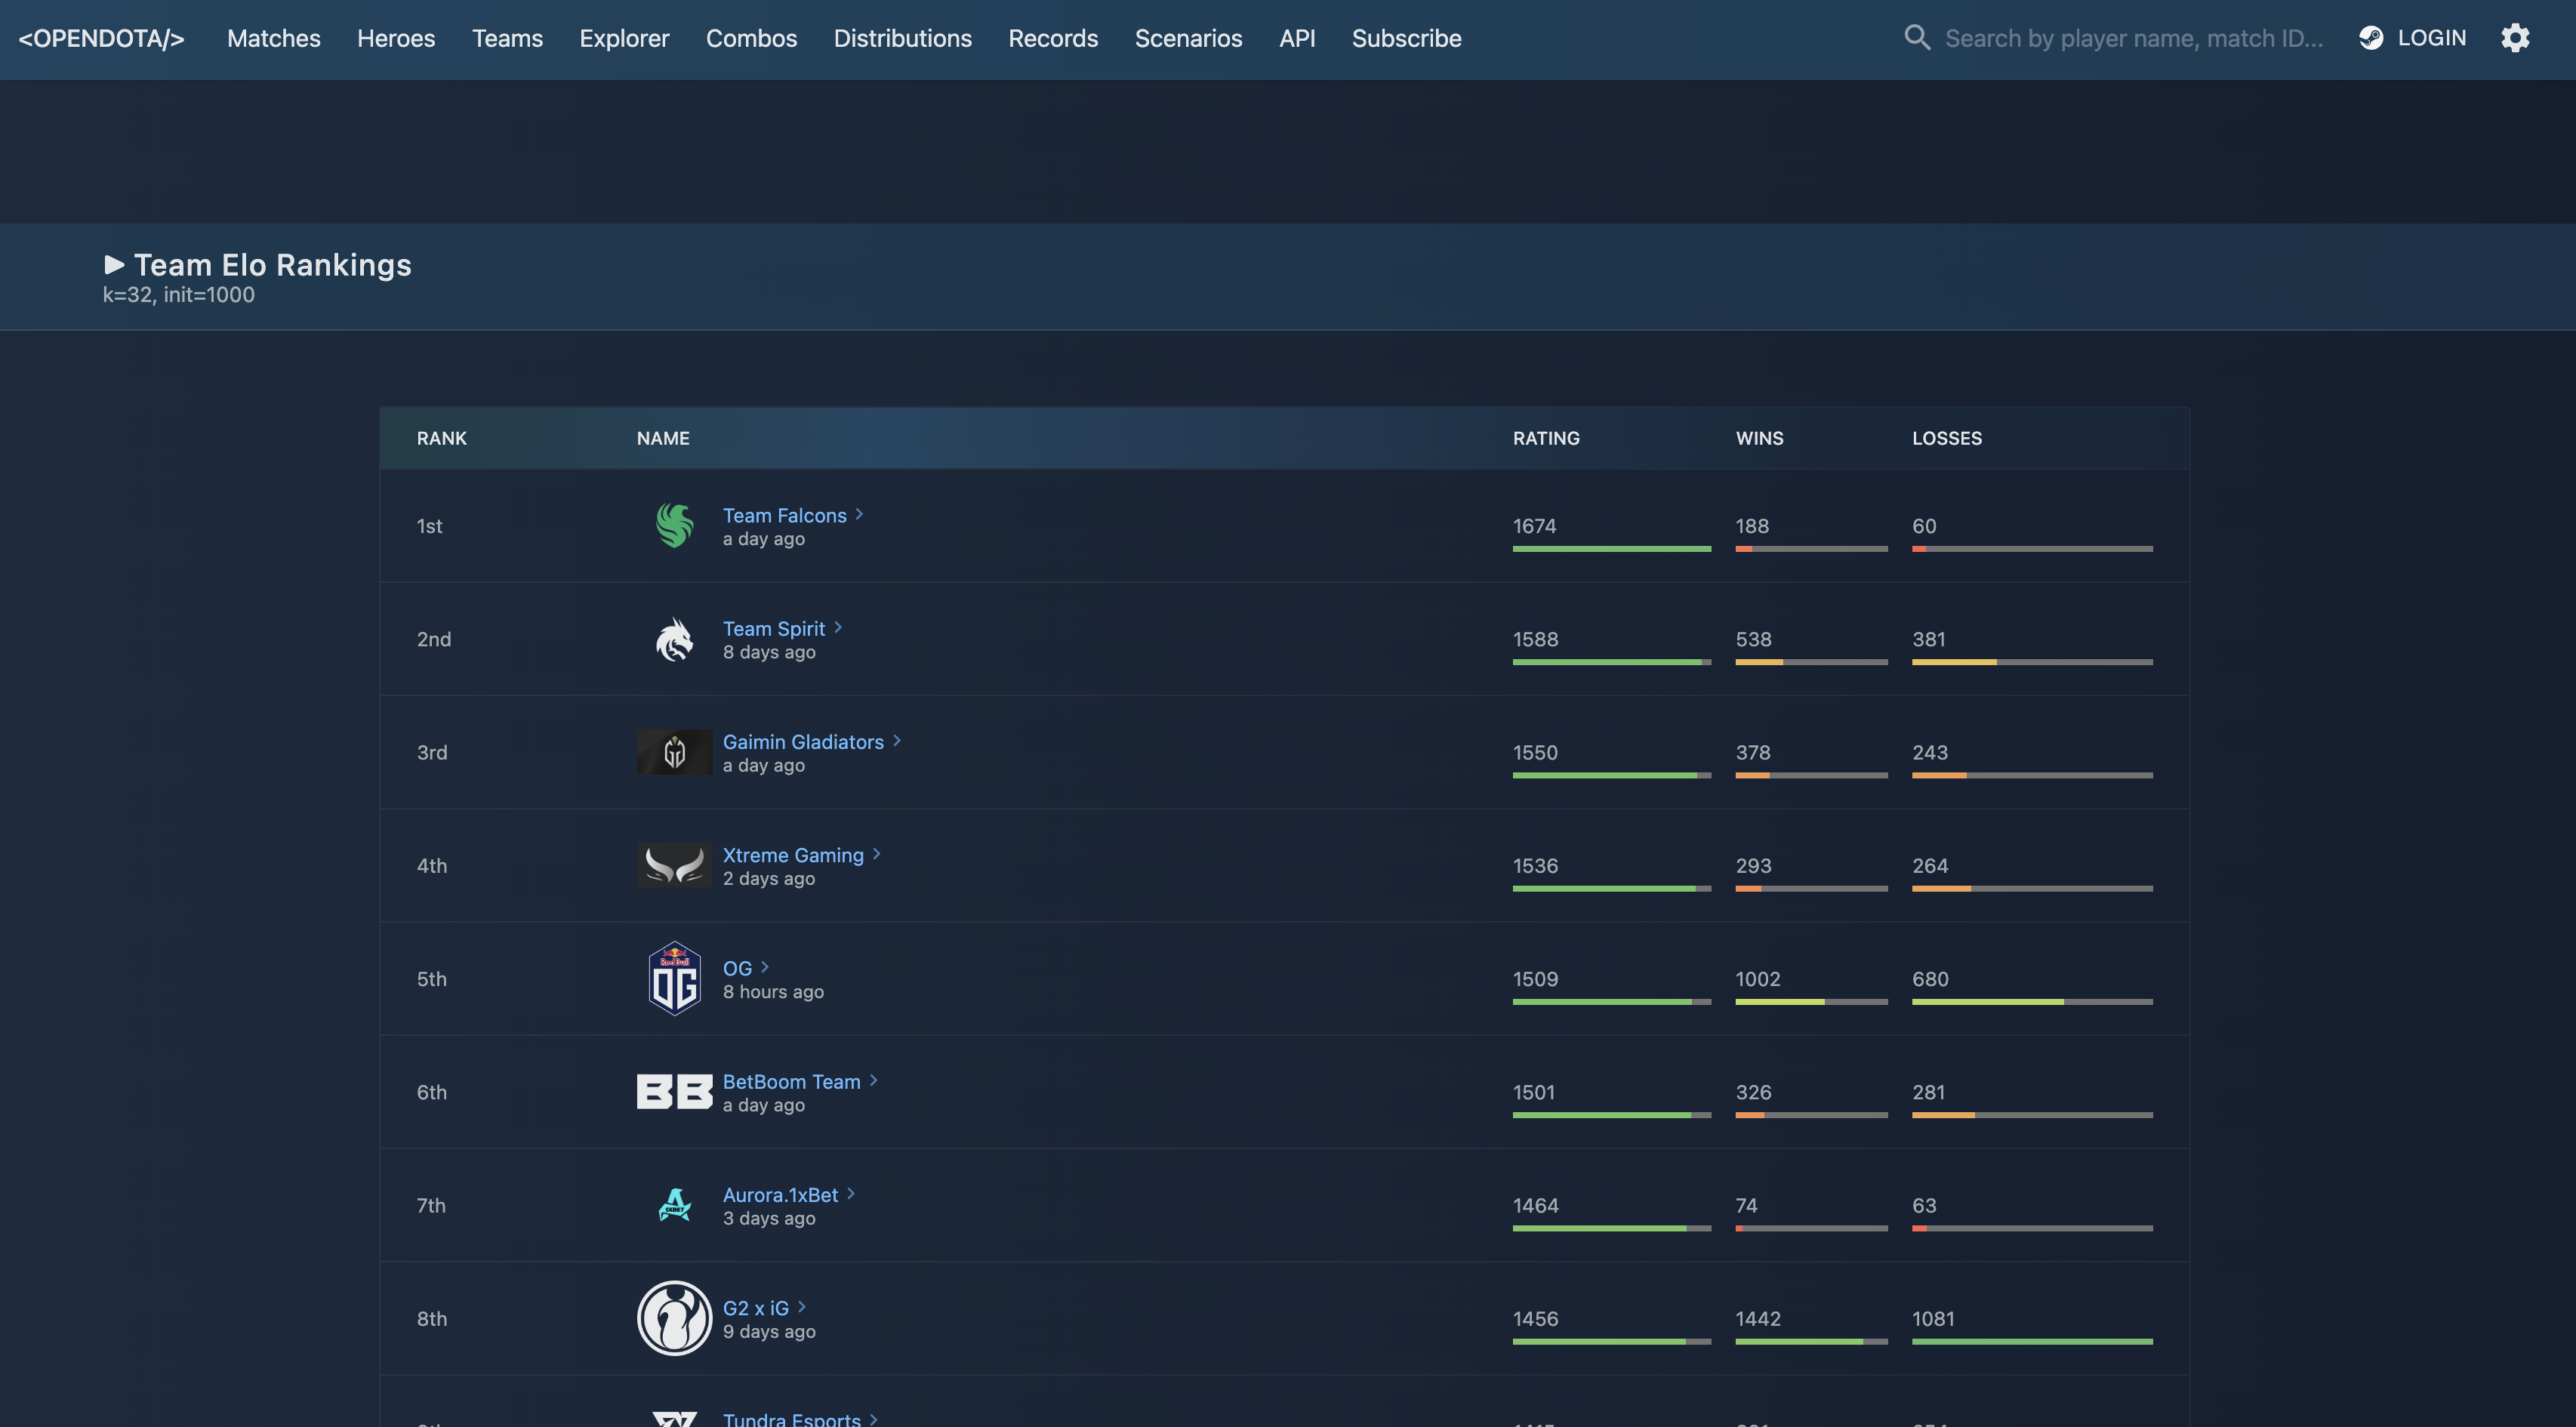Click the Gaimin Gladiators logo
The height and width of the screenshot is (1427, 2576).
click(x=675, y=752)
